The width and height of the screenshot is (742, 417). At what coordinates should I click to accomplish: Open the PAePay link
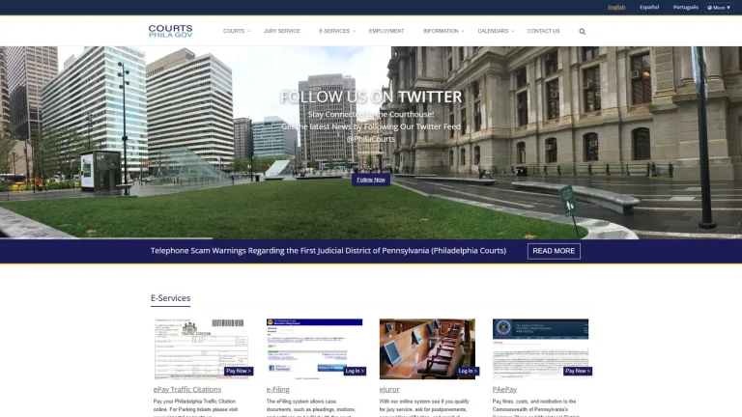504,390
